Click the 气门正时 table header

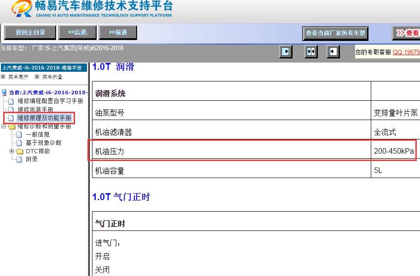tap(110, 224)
